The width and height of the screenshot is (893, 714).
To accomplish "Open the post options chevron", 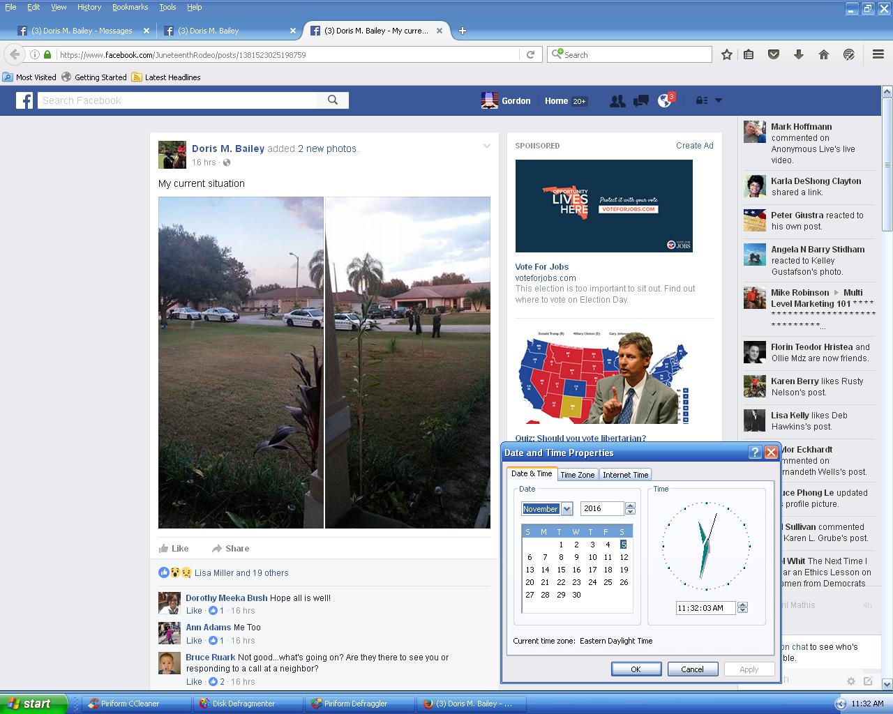I will (x=487, y=146).
